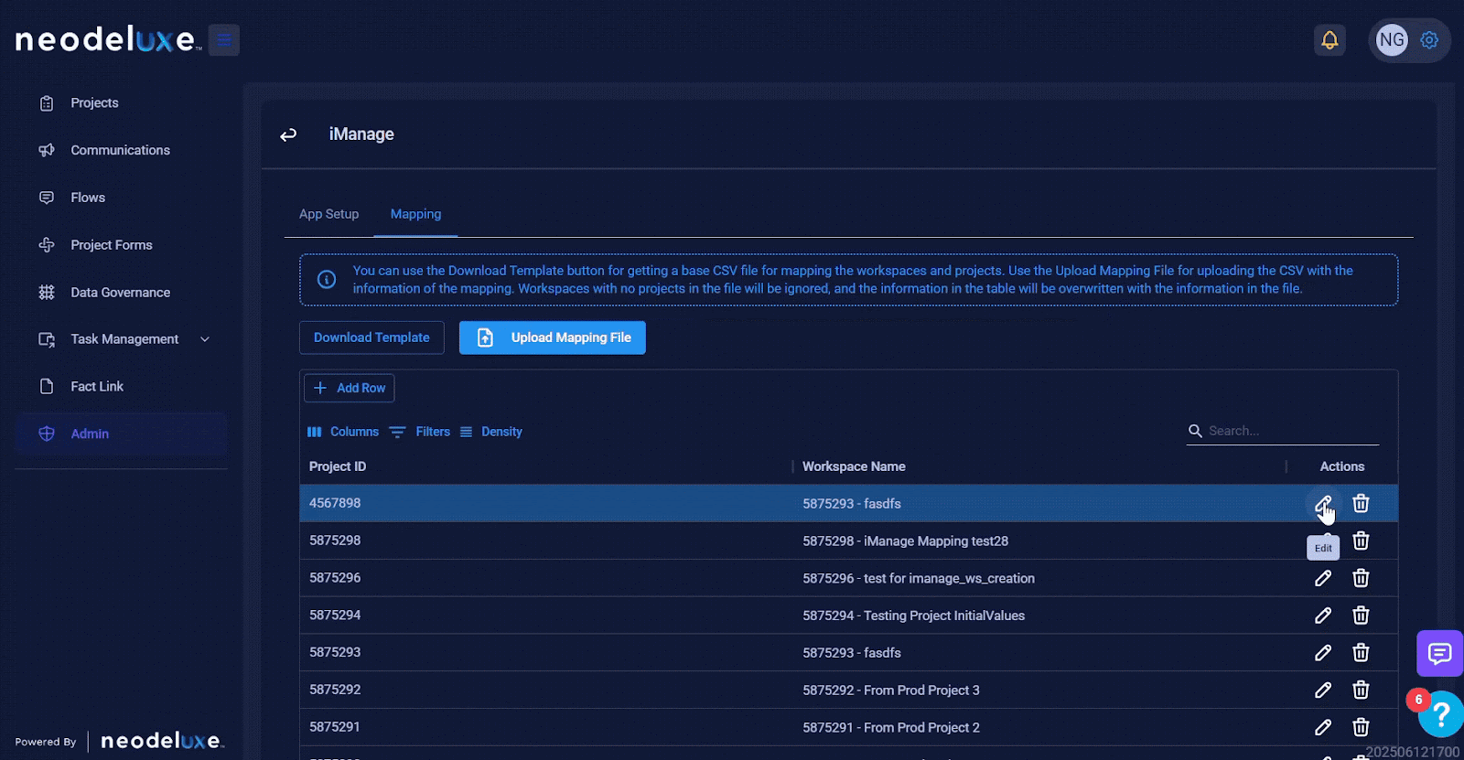
Task: Open Communications in the sidebar
Action: click(x=121, y=150)
